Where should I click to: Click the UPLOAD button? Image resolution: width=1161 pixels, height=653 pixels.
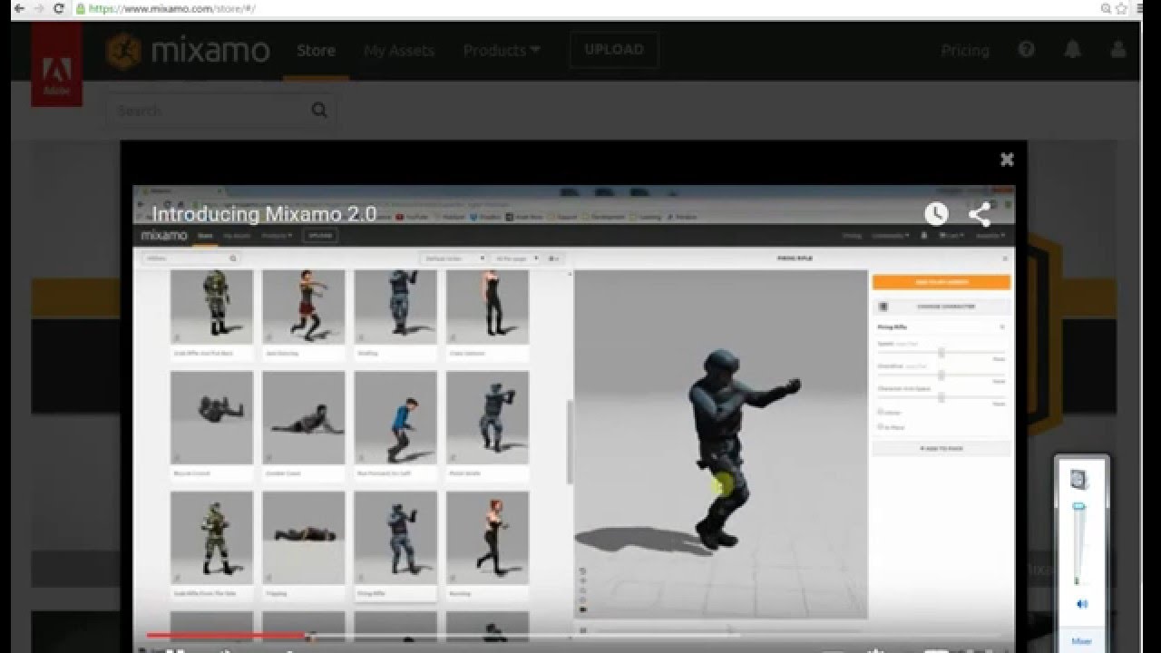(x=614, y=50)
